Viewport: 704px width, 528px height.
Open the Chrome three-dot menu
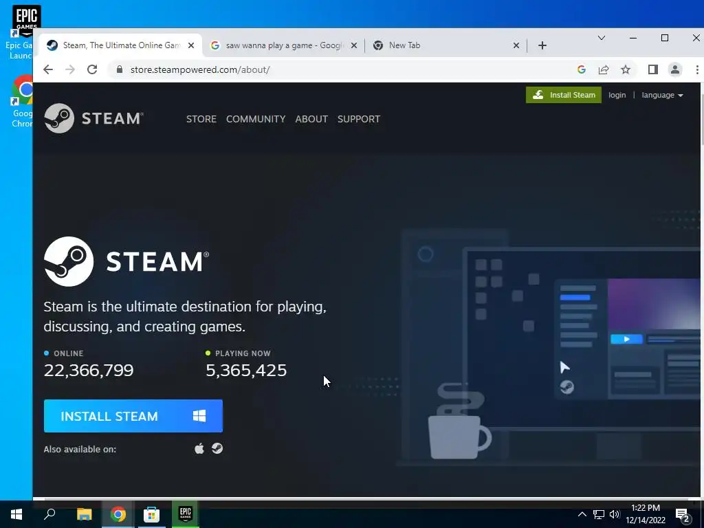697,69
